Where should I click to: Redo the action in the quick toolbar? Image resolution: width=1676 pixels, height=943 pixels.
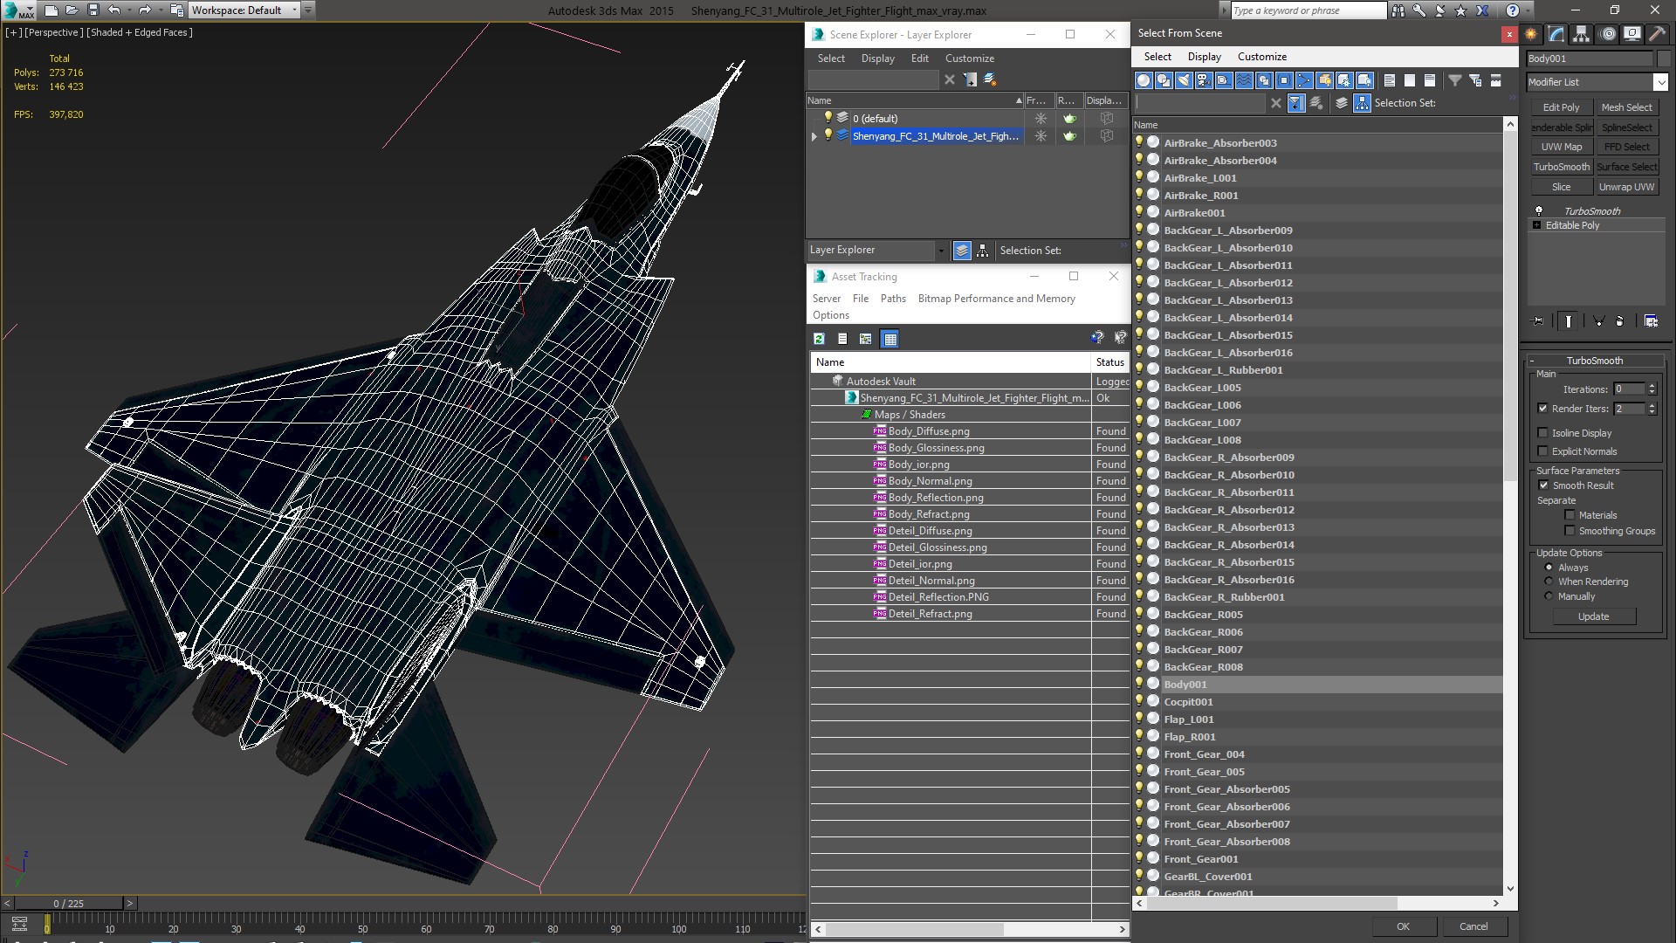(145, 10)
